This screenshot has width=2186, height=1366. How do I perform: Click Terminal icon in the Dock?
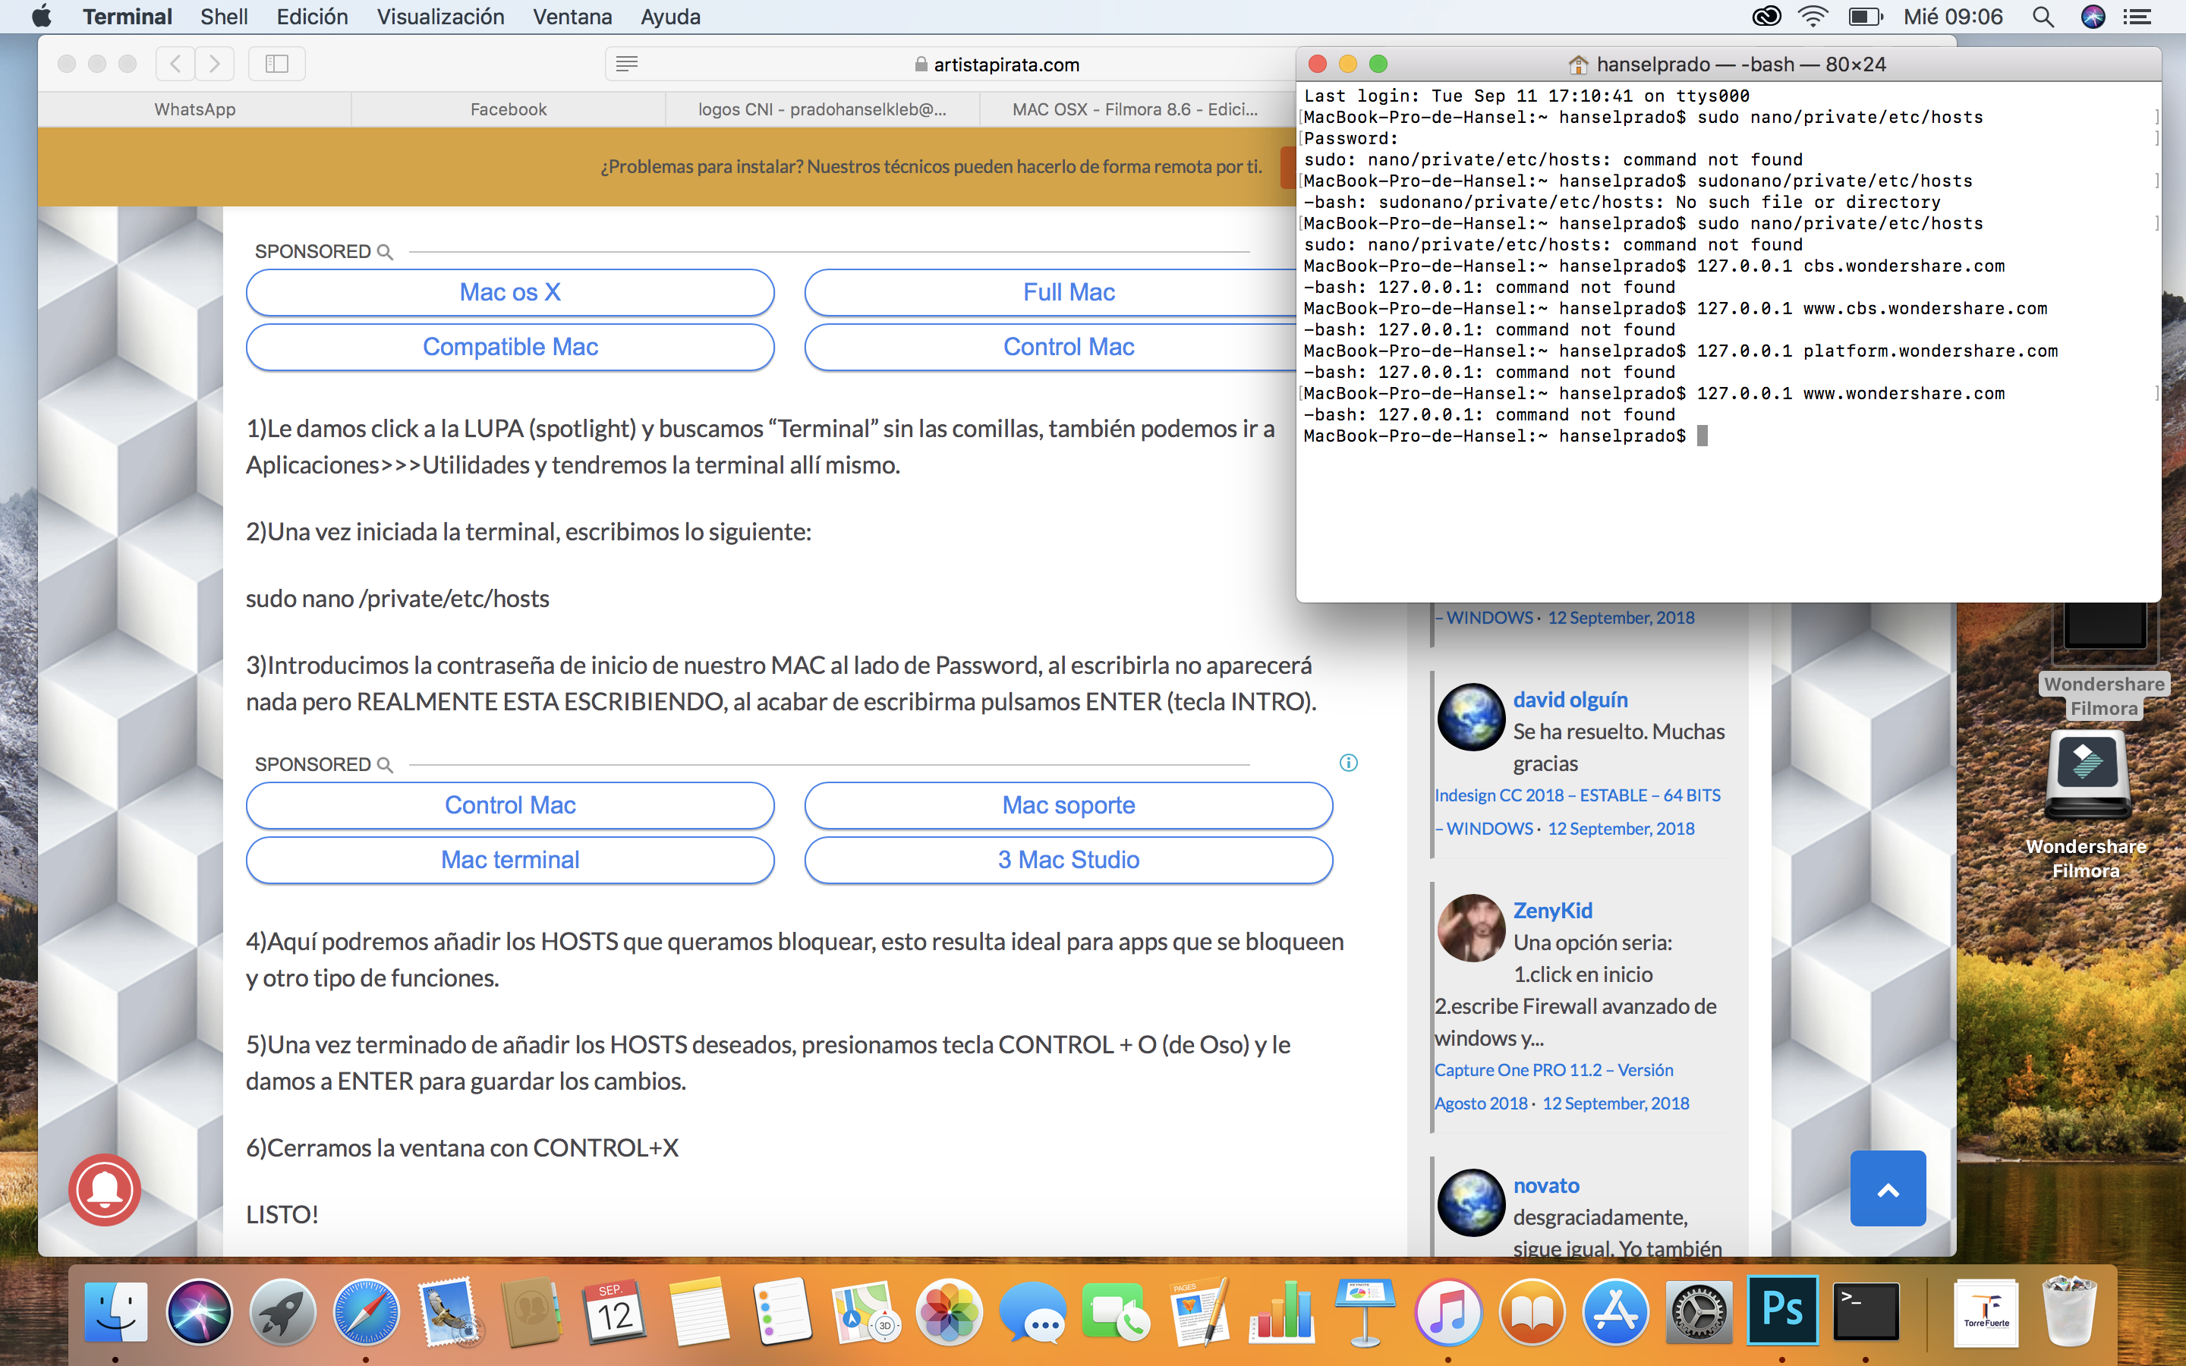1866,1312
